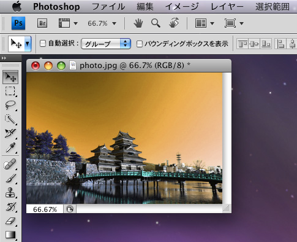Open the 選択範囲 menu

click(273, 7)
